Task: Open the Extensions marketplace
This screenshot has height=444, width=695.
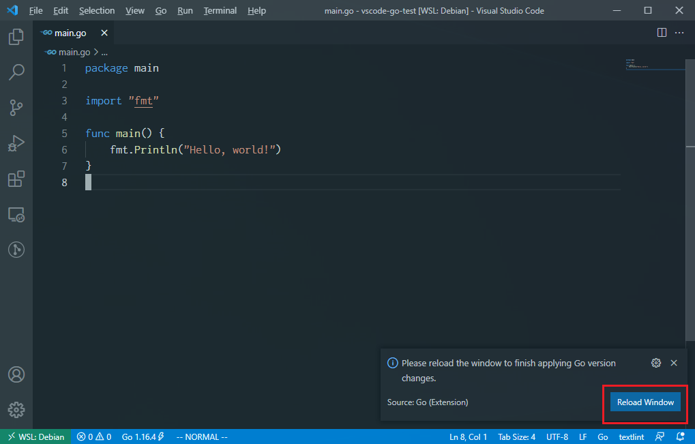Action: coord(16,179)
